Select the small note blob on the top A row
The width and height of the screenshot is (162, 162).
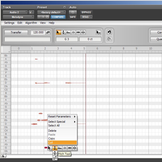[x=36, y=59]
